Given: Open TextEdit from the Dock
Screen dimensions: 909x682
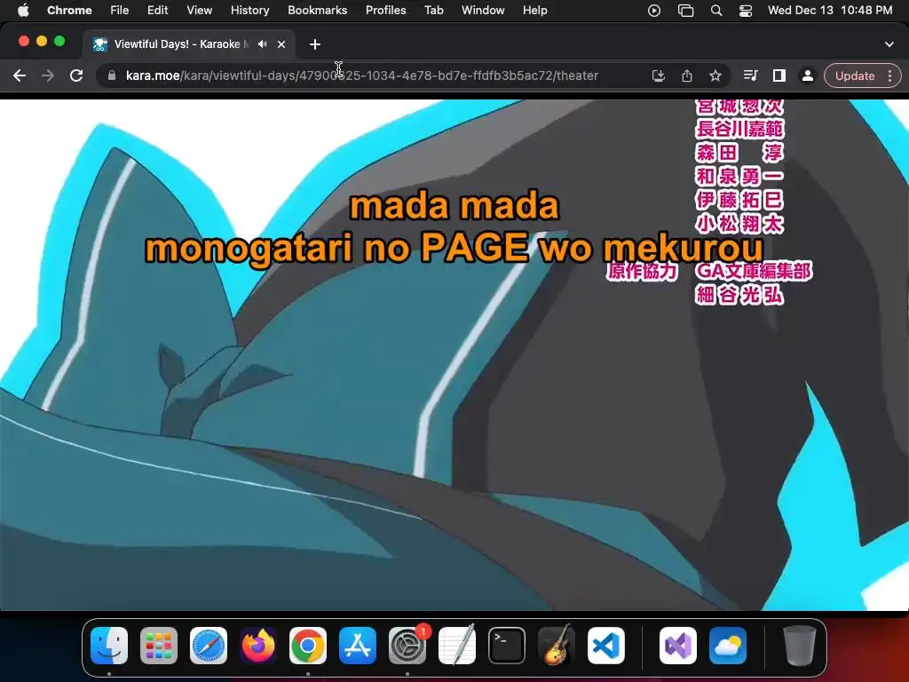Looking at the screenshot, I should (x=457, y=646).
